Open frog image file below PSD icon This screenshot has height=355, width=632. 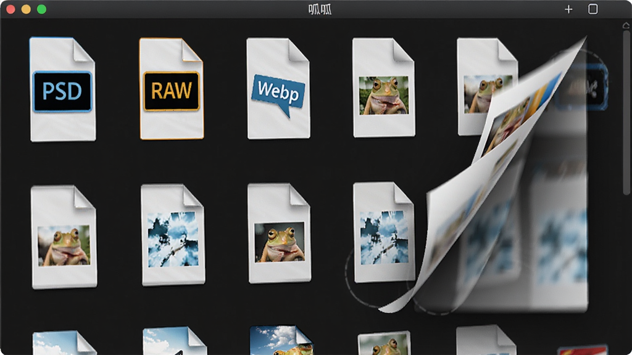pyautogui.click(x=64, y=237)
